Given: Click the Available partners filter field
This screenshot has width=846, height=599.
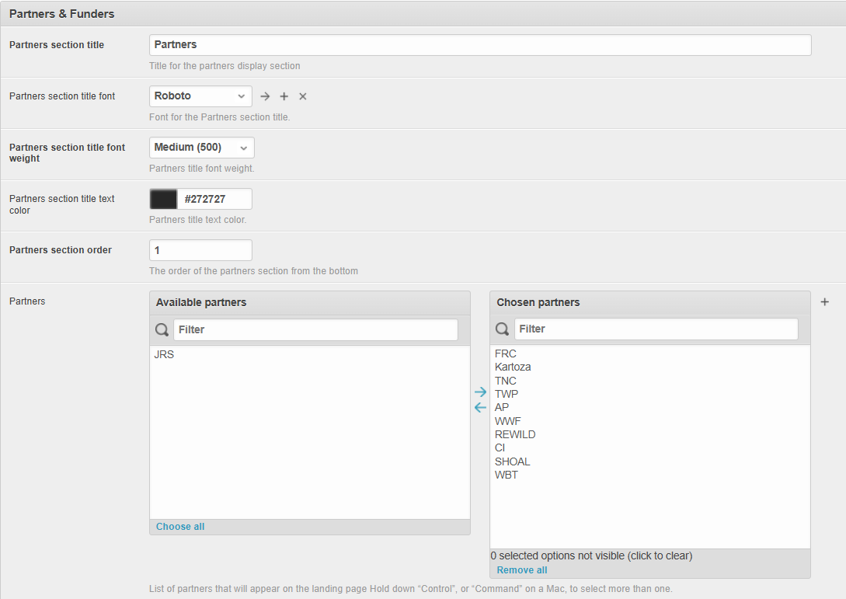Looking at the screenshot, I should pyautogui.click(x=315, y=329).
